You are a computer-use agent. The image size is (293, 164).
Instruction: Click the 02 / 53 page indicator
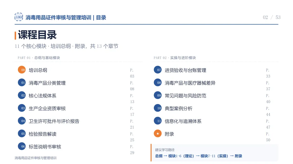(272, 17)
